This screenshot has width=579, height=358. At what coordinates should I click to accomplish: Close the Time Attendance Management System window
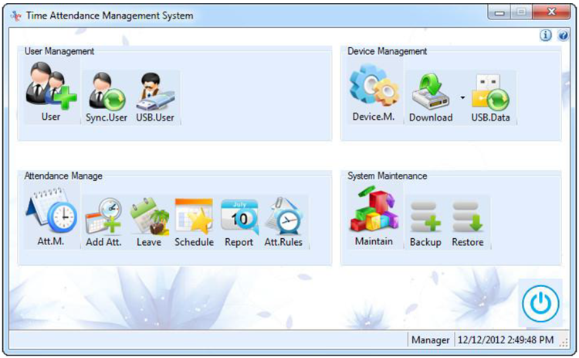pyautogui.click(x=551, y=12)
